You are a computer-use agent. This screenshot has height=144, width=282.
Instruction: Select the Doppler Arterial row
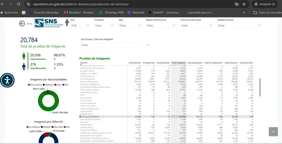tap(167, 71)
